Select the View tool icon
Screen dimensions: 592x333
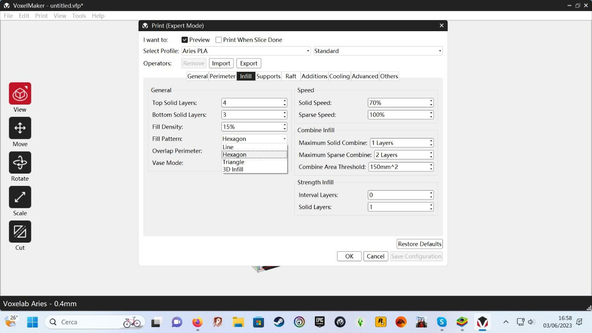20,94
